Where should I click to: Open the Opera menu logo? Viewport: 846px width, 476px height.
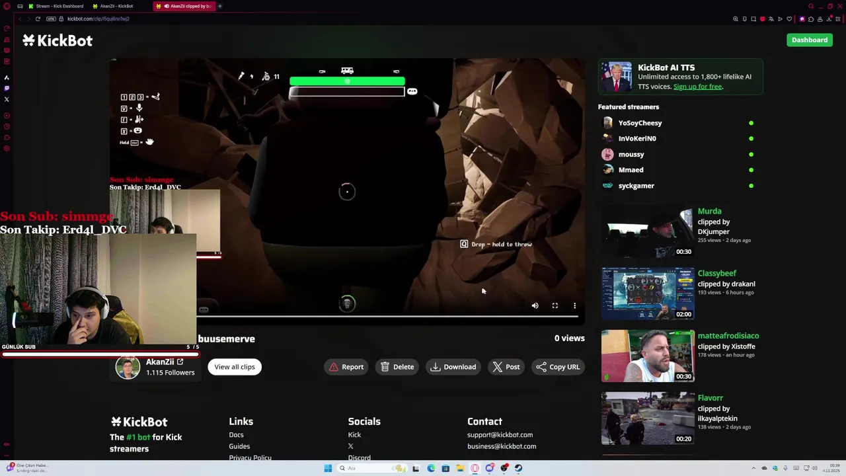click(x=7, y=6)
